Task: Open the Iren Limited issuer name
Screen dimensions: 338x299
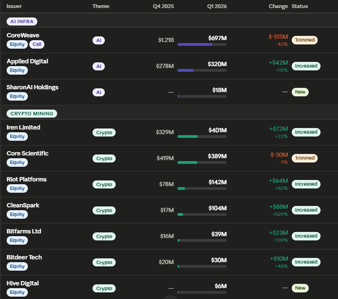Action: point(23,128)
